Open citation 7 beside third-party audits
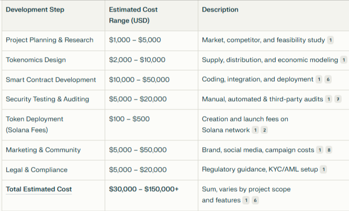Screen dimensions: 349x211 pyautogui.click(x=338, y=99)
